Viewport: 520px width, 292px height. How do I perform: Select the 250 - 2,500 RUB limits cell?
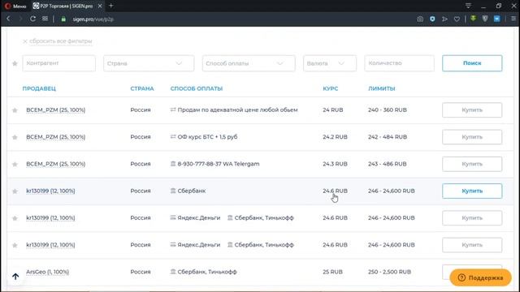(389, 272)
